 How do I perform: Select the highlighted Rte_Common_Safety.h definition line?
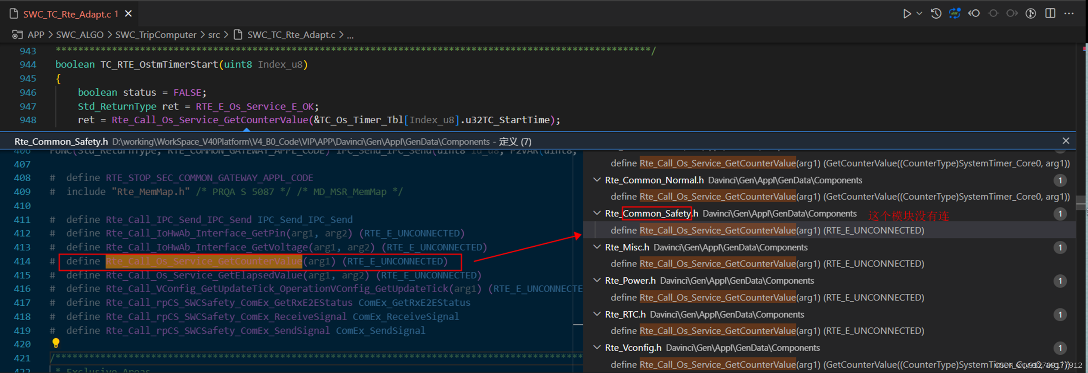point(760,230)
